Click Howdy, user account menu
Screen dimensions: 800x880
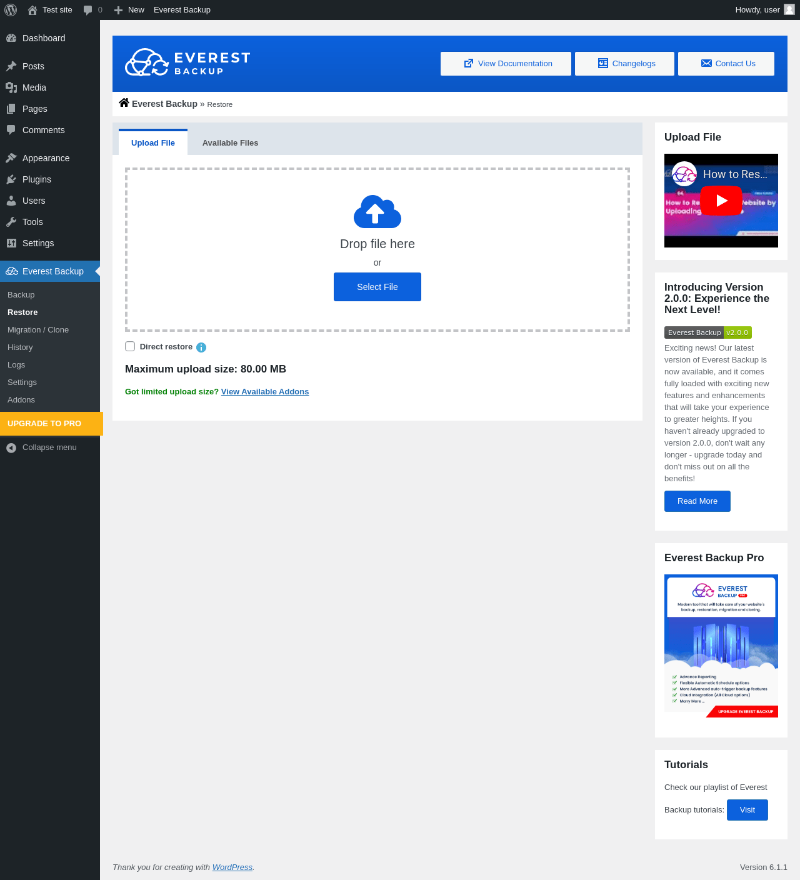[765, 10]
